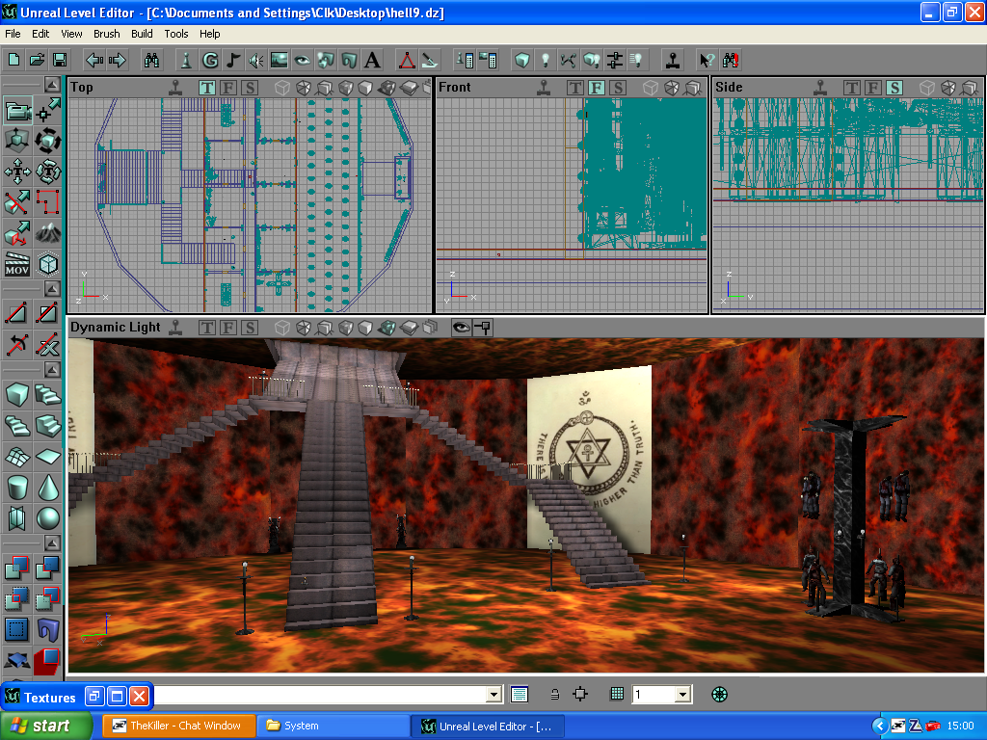Click the Windows start button

(x=46, y=726)
